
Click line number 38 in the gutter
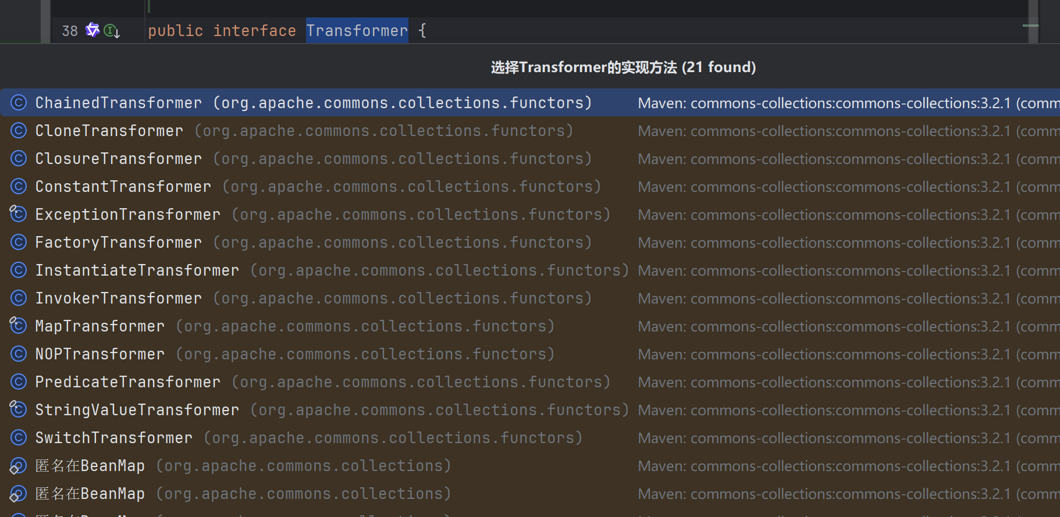(70, 31)
